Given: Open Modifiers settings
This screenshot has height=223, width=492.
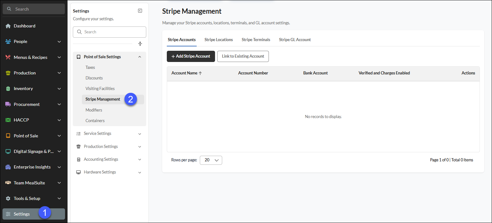Looking at the screenshot, I should (x=94, y=110).
